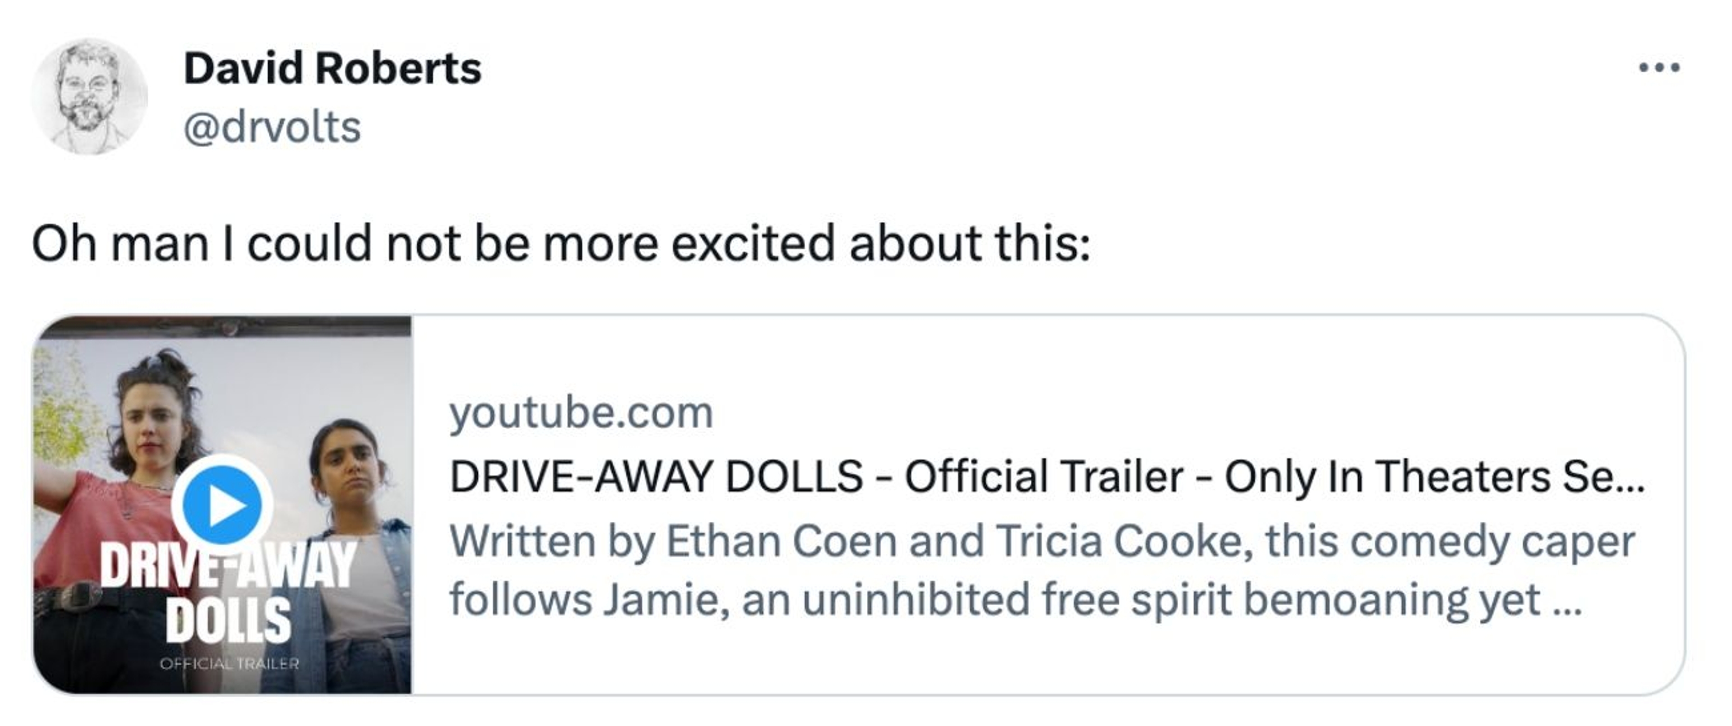The height and width of the screenshot is (726, 1732).
Task: Click the white "DOLLS" title overlay on thumbnail
Action: point(229,621)
